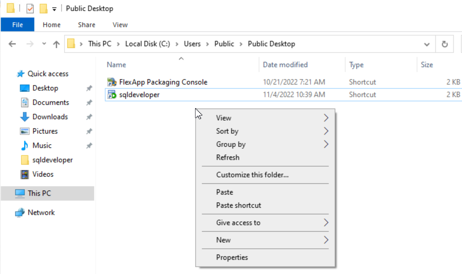
Task: Click the pin icon beside Downloads
Action: point(89,117)
